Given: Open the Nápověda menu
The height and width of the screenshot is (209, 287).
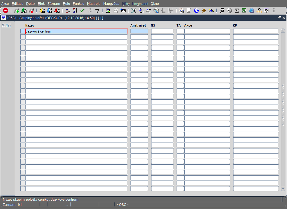Looking at the screenshot, I should click(x=111, y=4).
